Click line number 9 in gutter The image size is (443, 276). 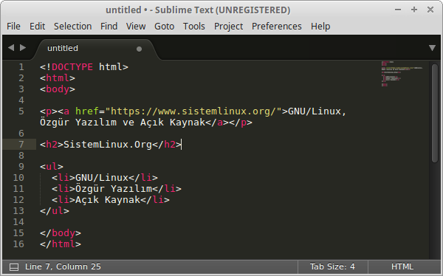tap(21, 167)
